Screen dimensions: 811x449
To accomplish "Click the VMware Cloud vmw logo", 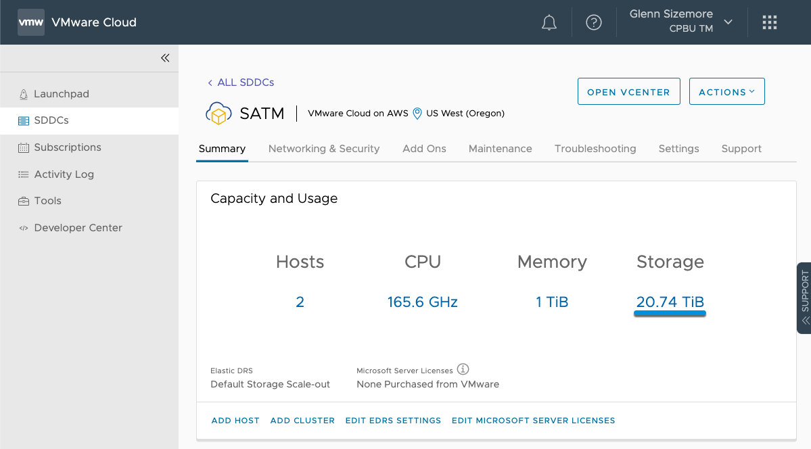I will tap(31, 22).
